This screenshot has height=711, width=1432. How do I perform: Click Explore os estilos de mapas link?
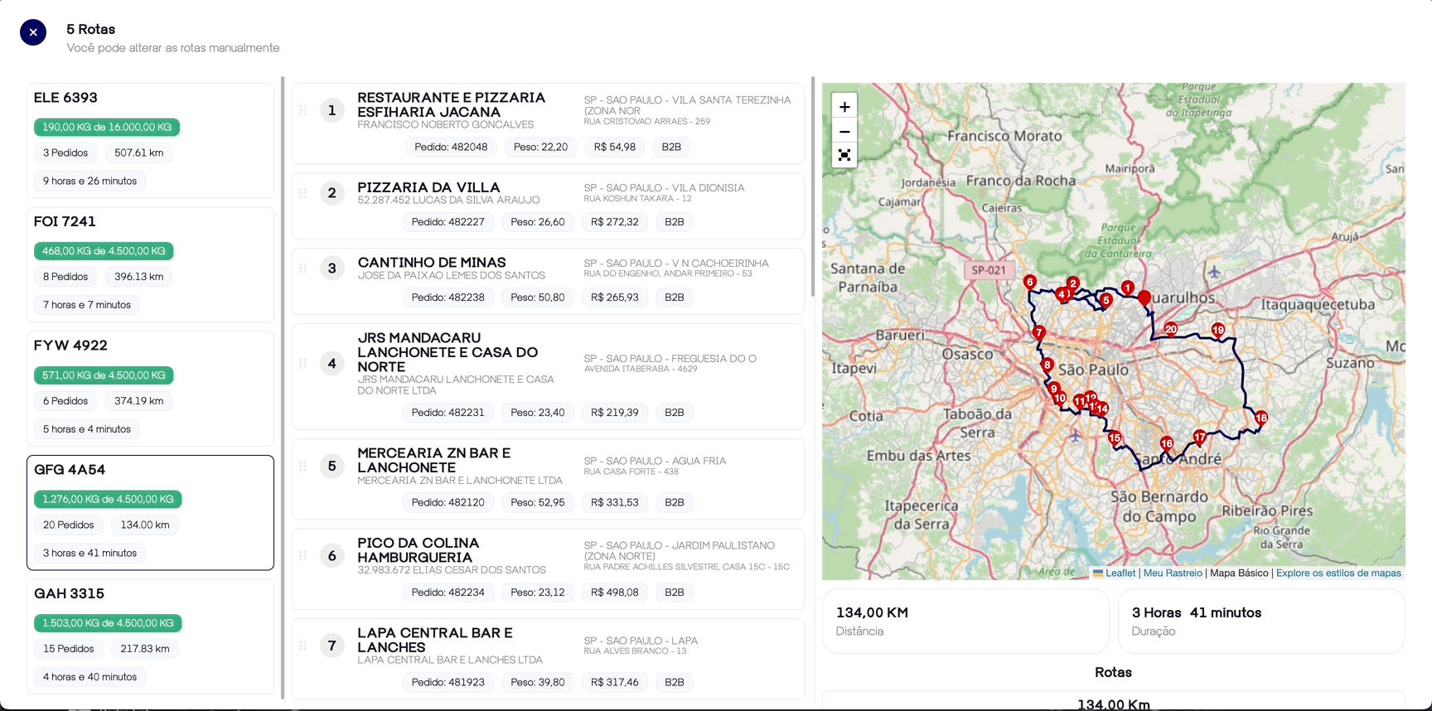click(x=1338, y=573)
